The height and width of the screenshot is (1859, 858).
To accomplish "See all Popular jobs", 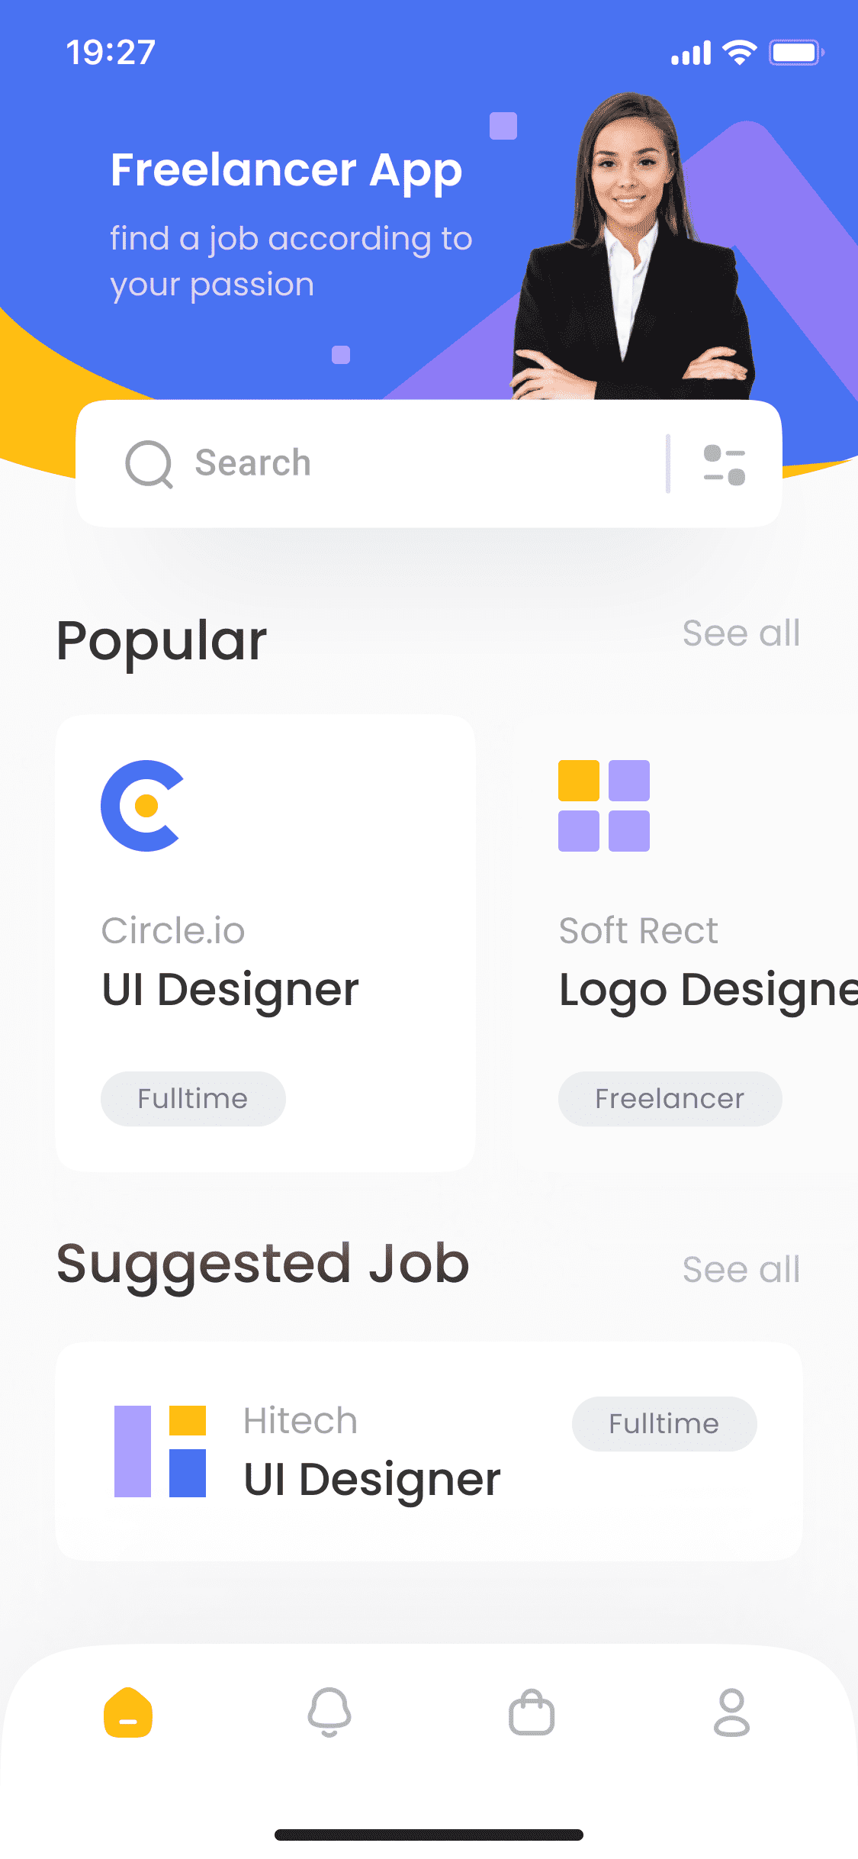I will pyautogui.click(x=741, y=633).
